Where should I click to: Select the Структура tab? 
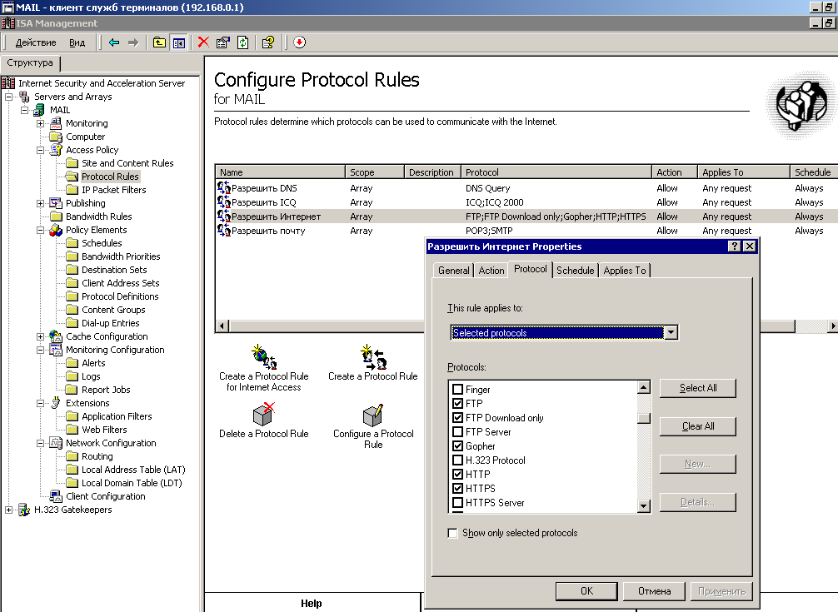point(30,63)
